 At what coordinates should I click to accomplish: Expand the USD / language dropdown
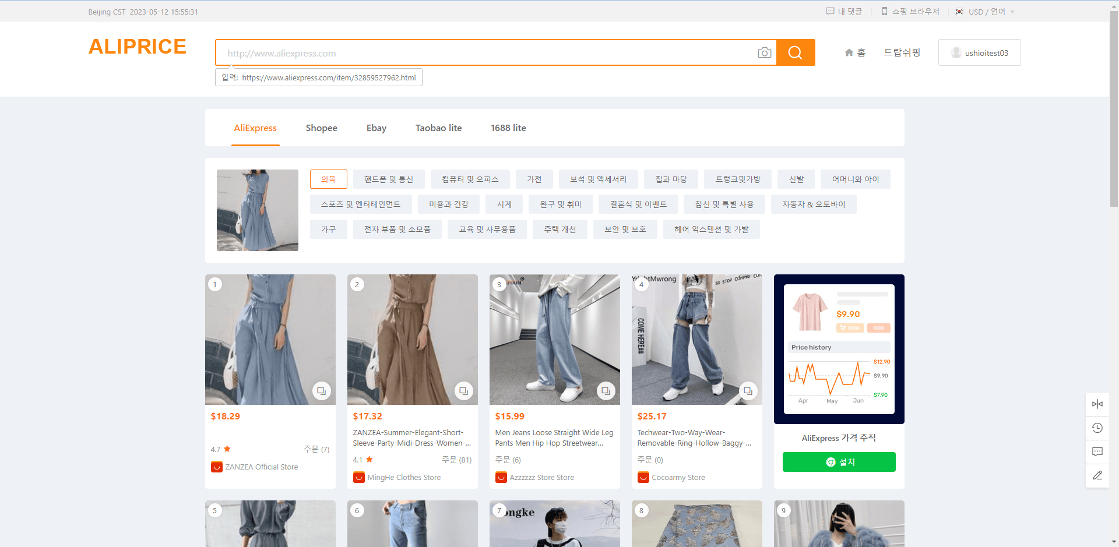985,12
